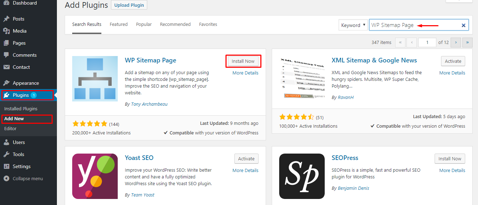Go to next page of results

tap(456, 42)
